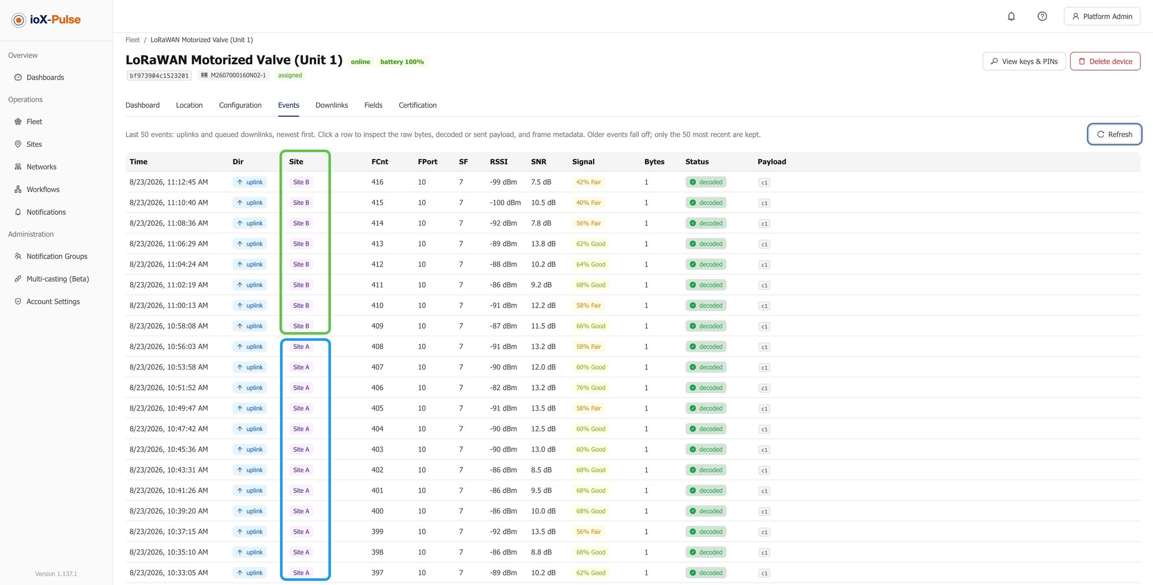The width and height of the screenshot is (1153, 585).
Task: Click the ioX-Pulse logo
Action: pos(46,20)
